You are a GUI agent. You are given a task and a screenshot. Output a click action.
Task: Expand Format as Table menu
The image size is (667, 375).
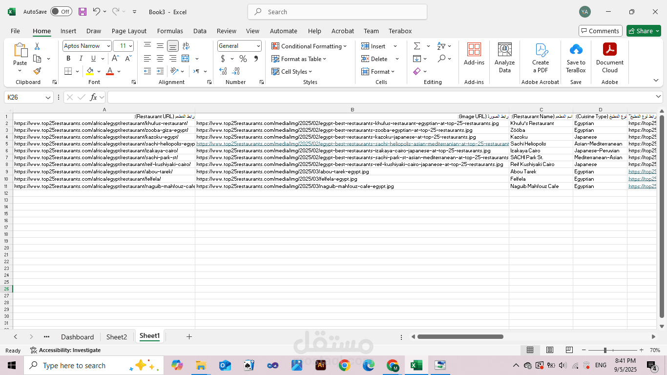point(299,59)
